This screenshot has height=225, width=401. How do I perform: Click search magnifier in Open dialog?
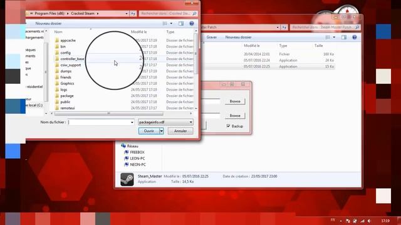pos(194,14)
